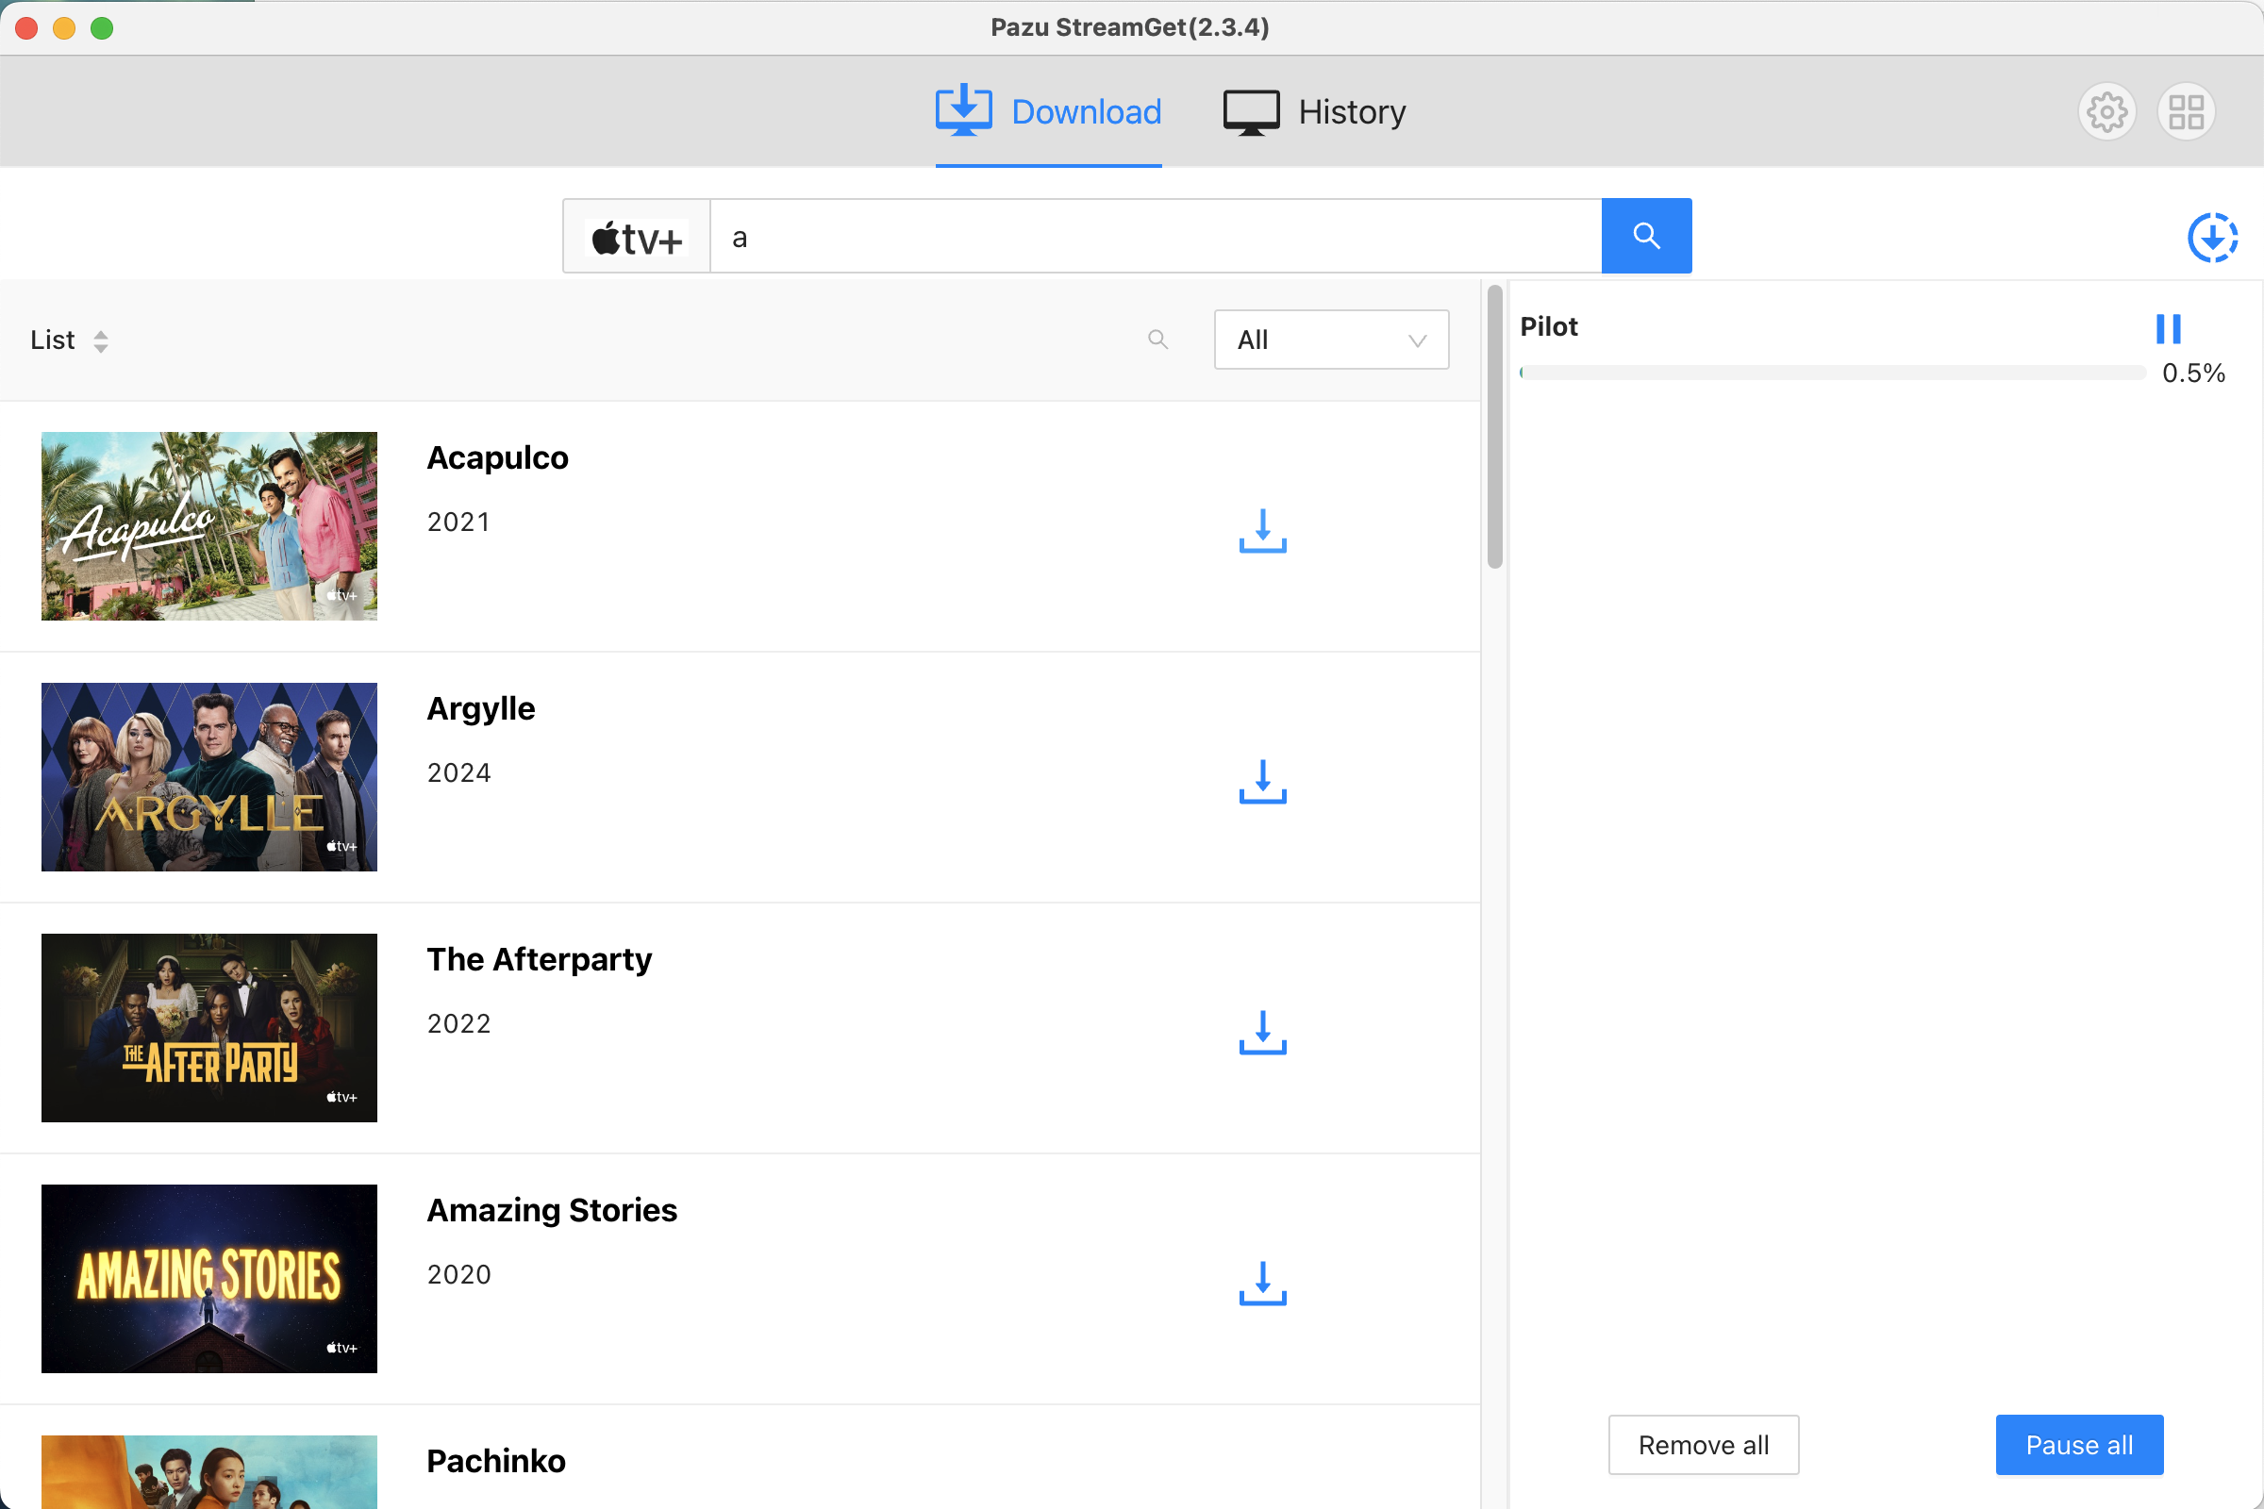Click the 2022 year under The Afterparty

coord(459,1023)
